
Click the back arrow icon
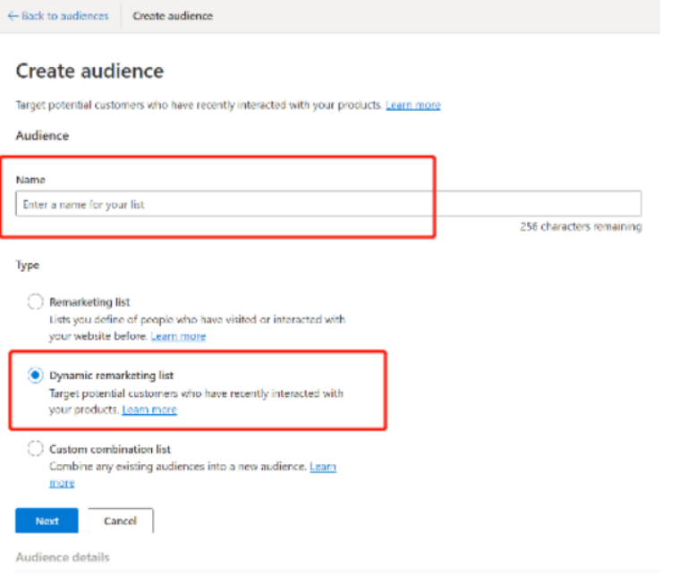13,16
